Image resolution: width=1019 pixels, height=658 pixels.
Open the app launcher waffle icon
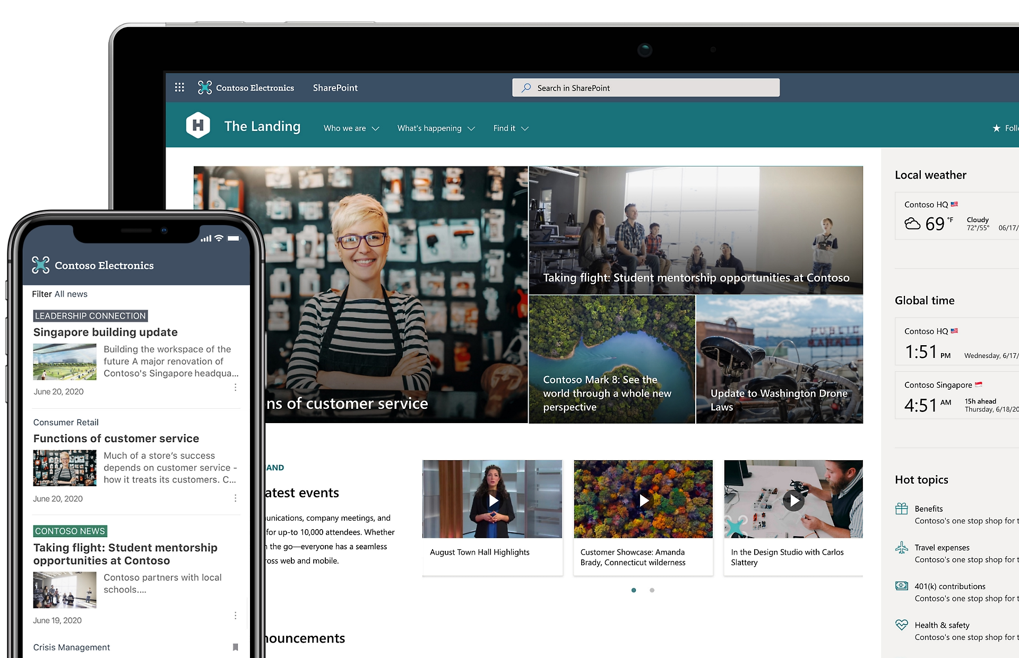[x=180, y=87]
